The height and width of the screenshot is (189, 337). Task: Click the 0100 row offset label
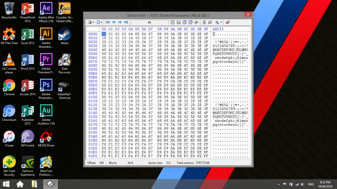[x=93, y=97]
